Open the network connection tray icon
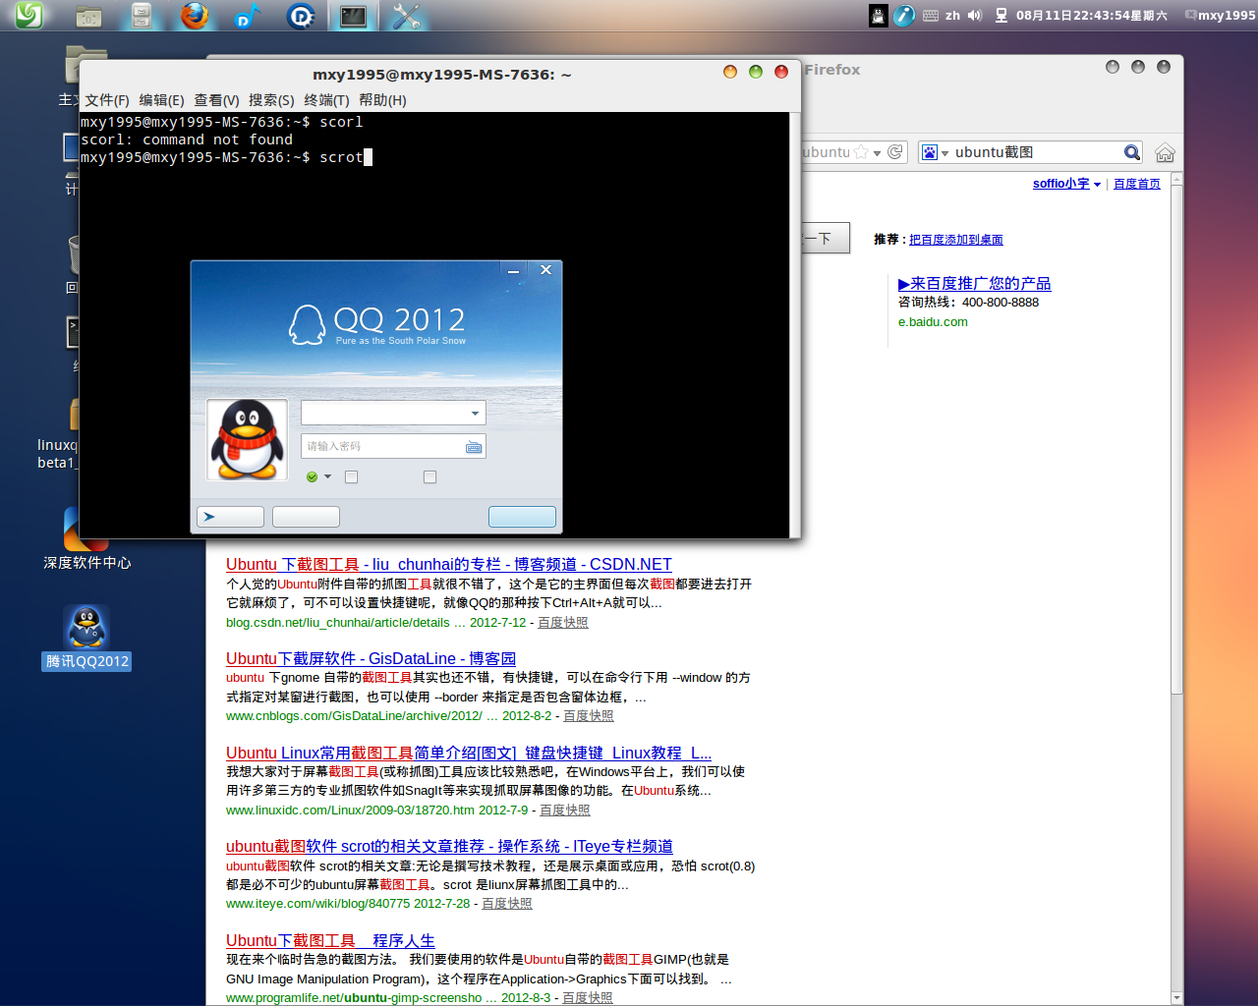 pyautogui.click(x=1001, y=16)
